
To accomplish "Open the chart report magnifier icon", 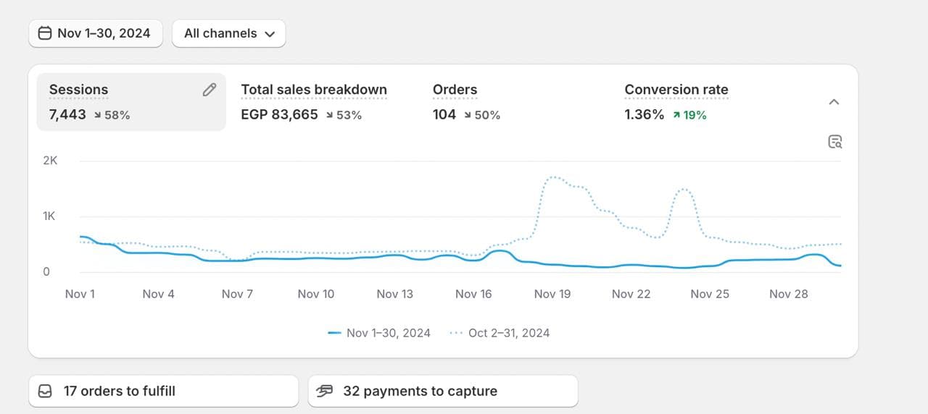I will pos(834,141).
